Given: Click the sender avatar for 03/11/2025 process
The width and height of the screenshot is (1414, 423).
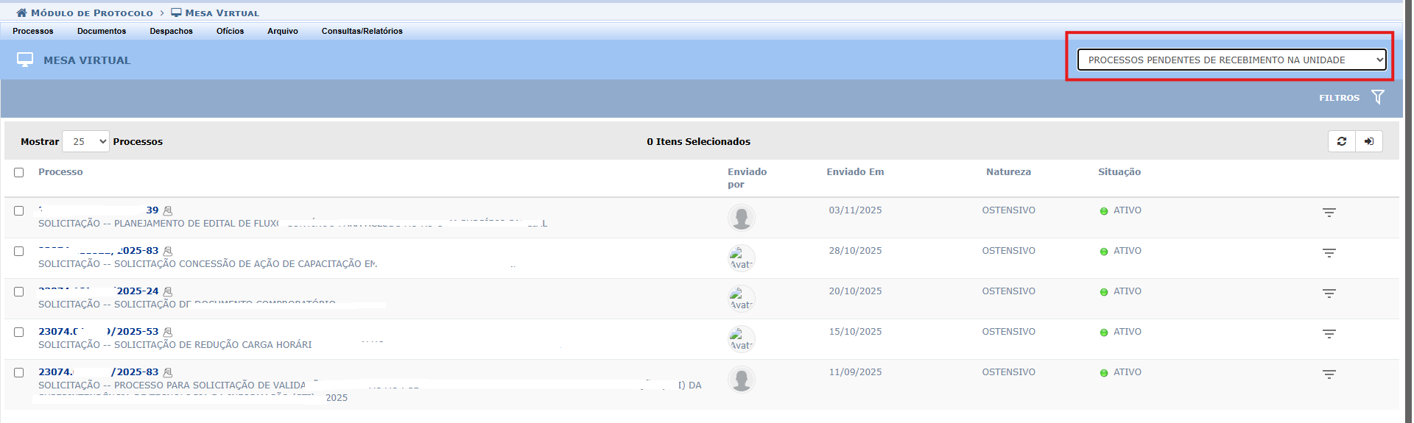Looking at the screenshot, I should point(741,218).
